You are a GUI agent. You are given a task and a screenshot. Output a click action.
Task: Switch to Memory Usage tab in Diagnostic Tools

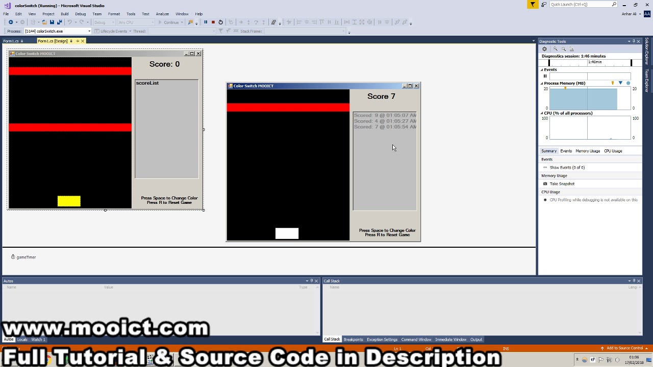pos(588,151)
